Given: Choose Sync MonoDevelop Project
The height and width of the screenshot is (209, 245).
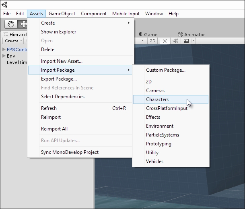Looking at the screenshot, I should pyautogui.click(x=80, y=152).
